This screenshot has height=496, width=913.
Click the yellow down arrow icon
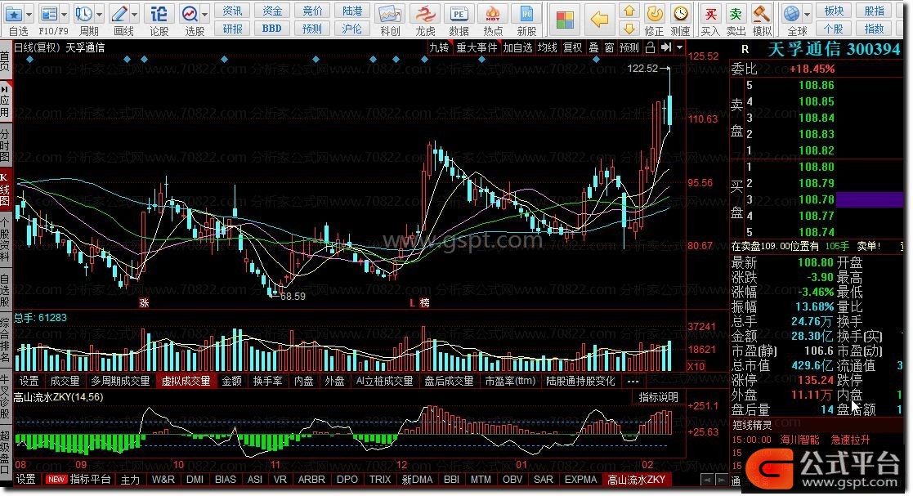point(629,28)
